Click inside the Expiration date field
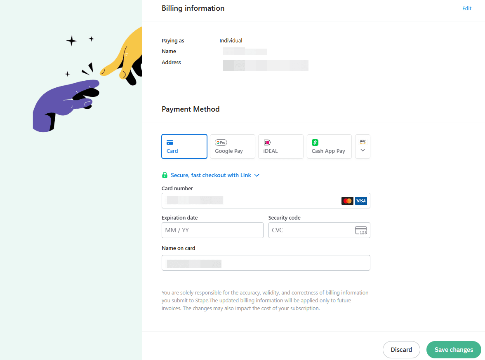Viewport: 485px width, 360px height. coord(212,230)
